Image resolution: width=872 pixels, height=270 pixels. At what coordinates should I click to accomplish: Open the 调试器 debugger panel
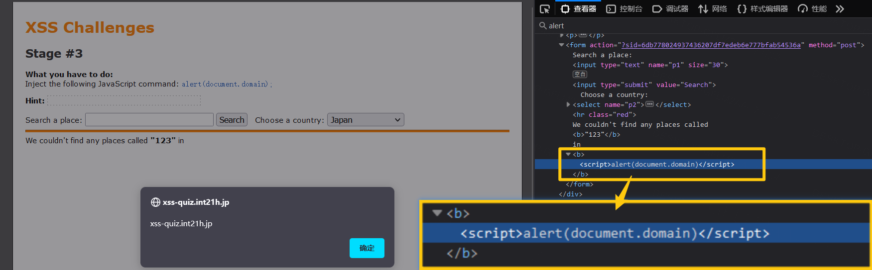pos(670,9)
